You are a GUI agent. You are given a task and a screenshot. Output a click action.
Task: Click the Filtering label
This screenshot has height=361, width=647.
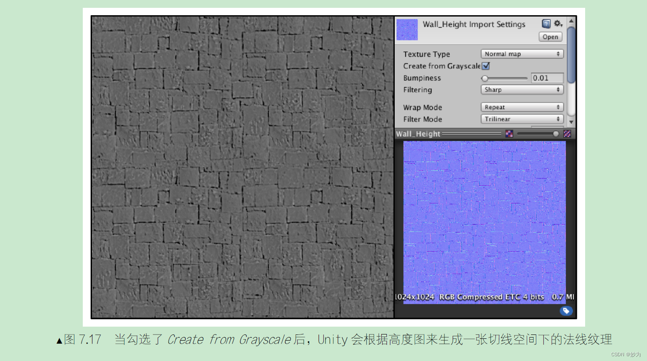(x=417, y=90)
